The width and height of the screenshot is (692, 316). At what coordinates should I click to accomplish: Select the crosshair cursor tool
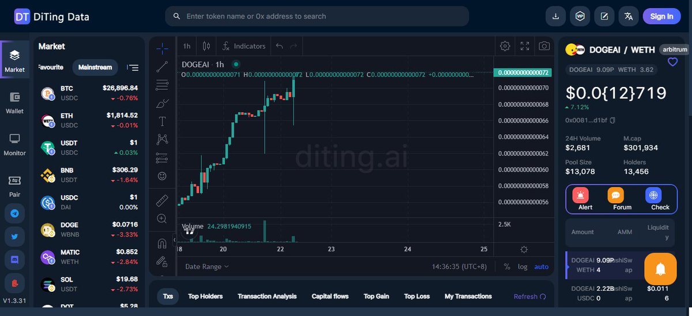pos(162,48)
